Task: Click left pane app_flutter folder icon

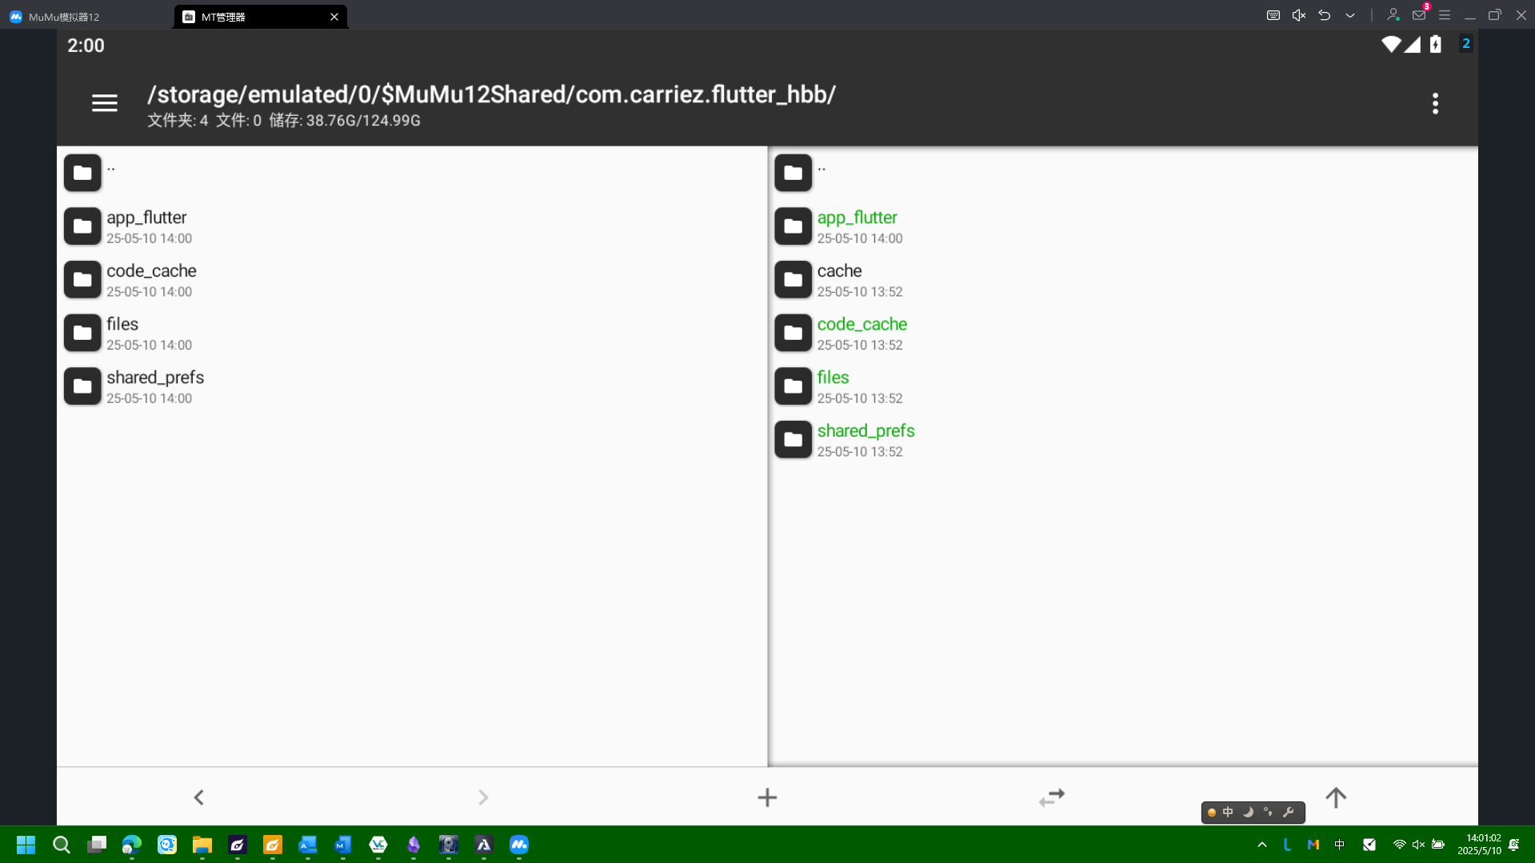Action: pyautogui.click(x=82, y=226)
